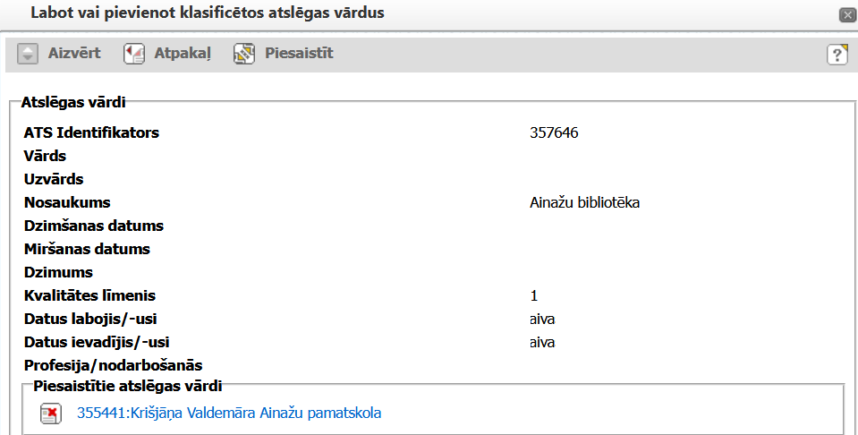Image resolution: width=858 pixels, height=435 pixels.
Task: Click the Aizvērt toolbar icon
Action: pos(30,54)
